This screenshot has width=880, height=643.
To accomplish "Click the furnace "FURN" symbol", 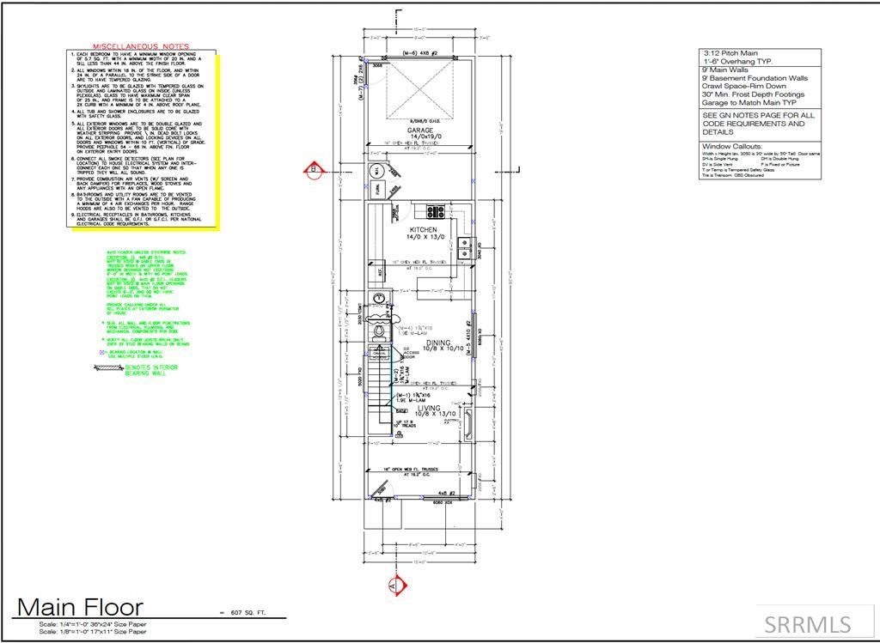I will coord(378,190).
